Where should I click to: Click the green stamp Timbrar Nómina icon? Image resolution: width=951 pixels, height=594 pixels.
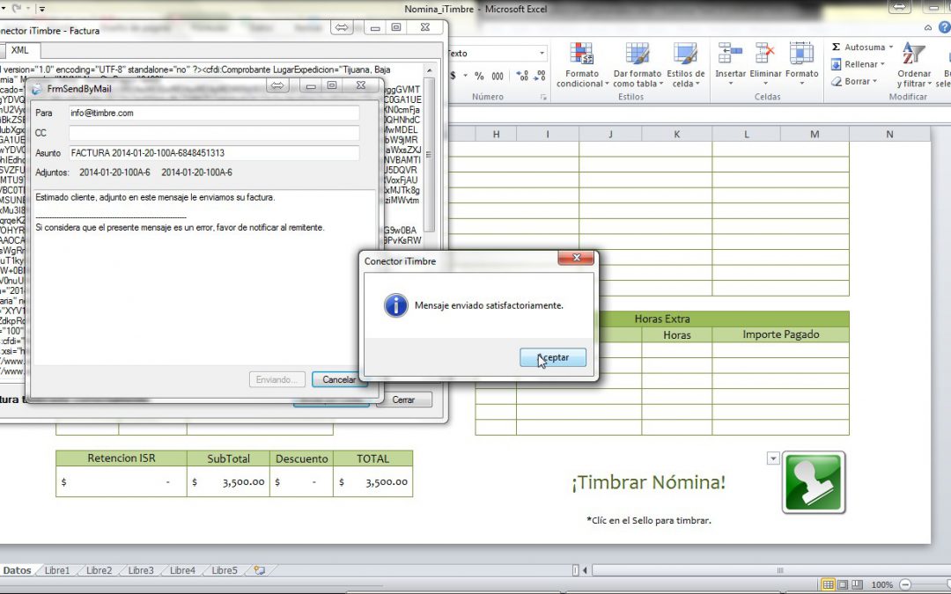(813, 482)
